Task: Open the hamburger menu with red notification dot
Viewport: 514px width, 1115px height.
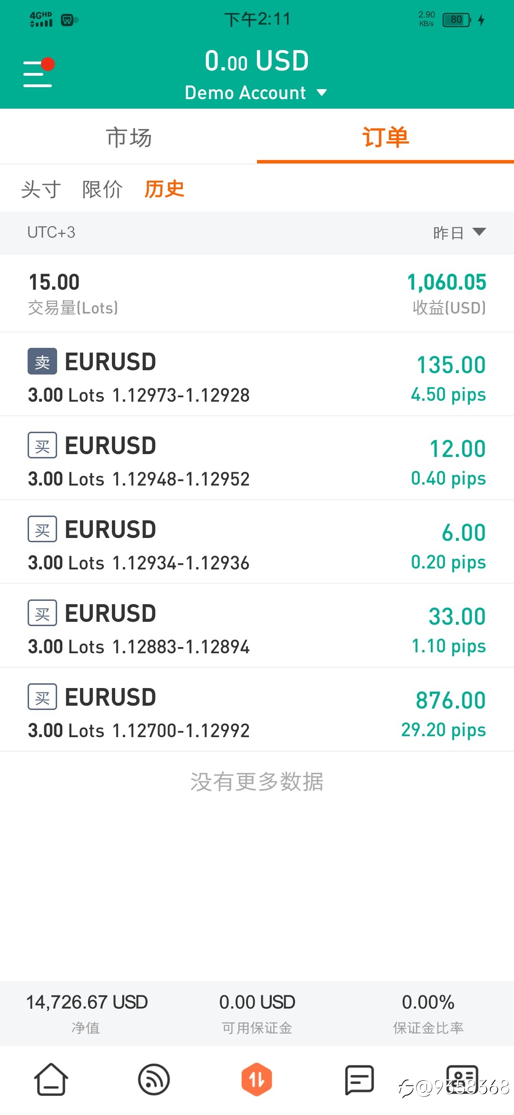Action: (38, 73)
